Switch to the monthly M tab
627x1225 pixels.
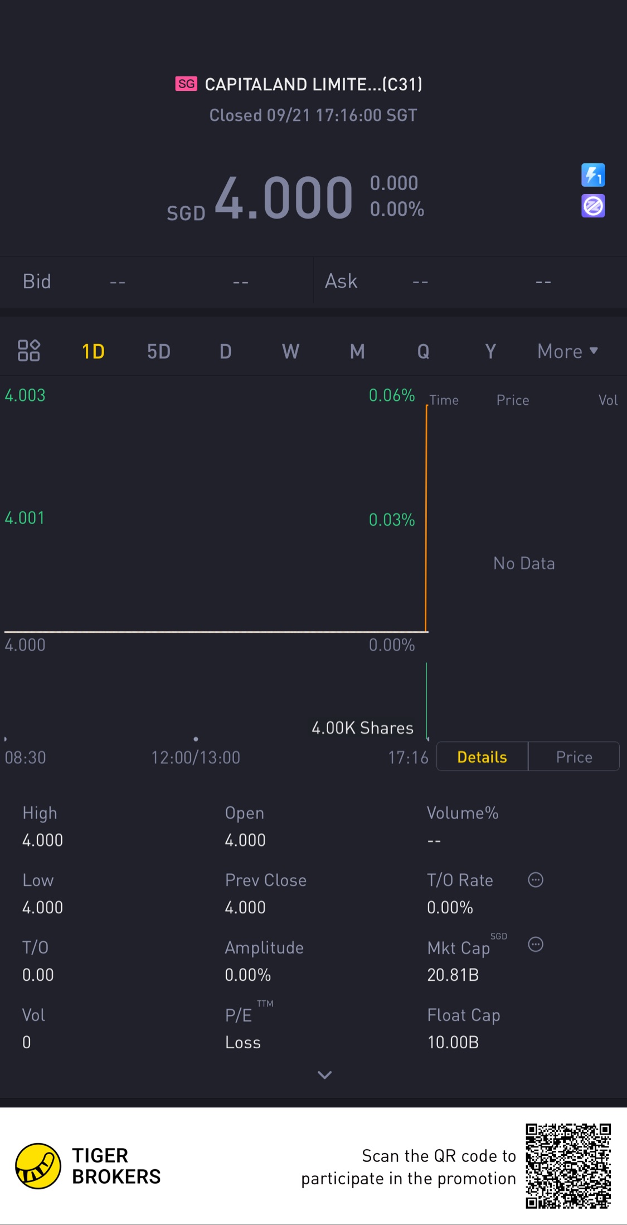coord(357,351)
